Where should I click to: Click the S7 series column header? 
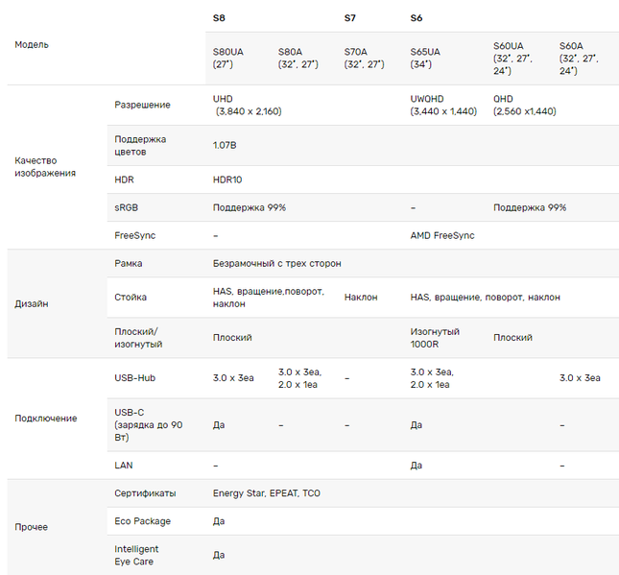tap(351, 17)
